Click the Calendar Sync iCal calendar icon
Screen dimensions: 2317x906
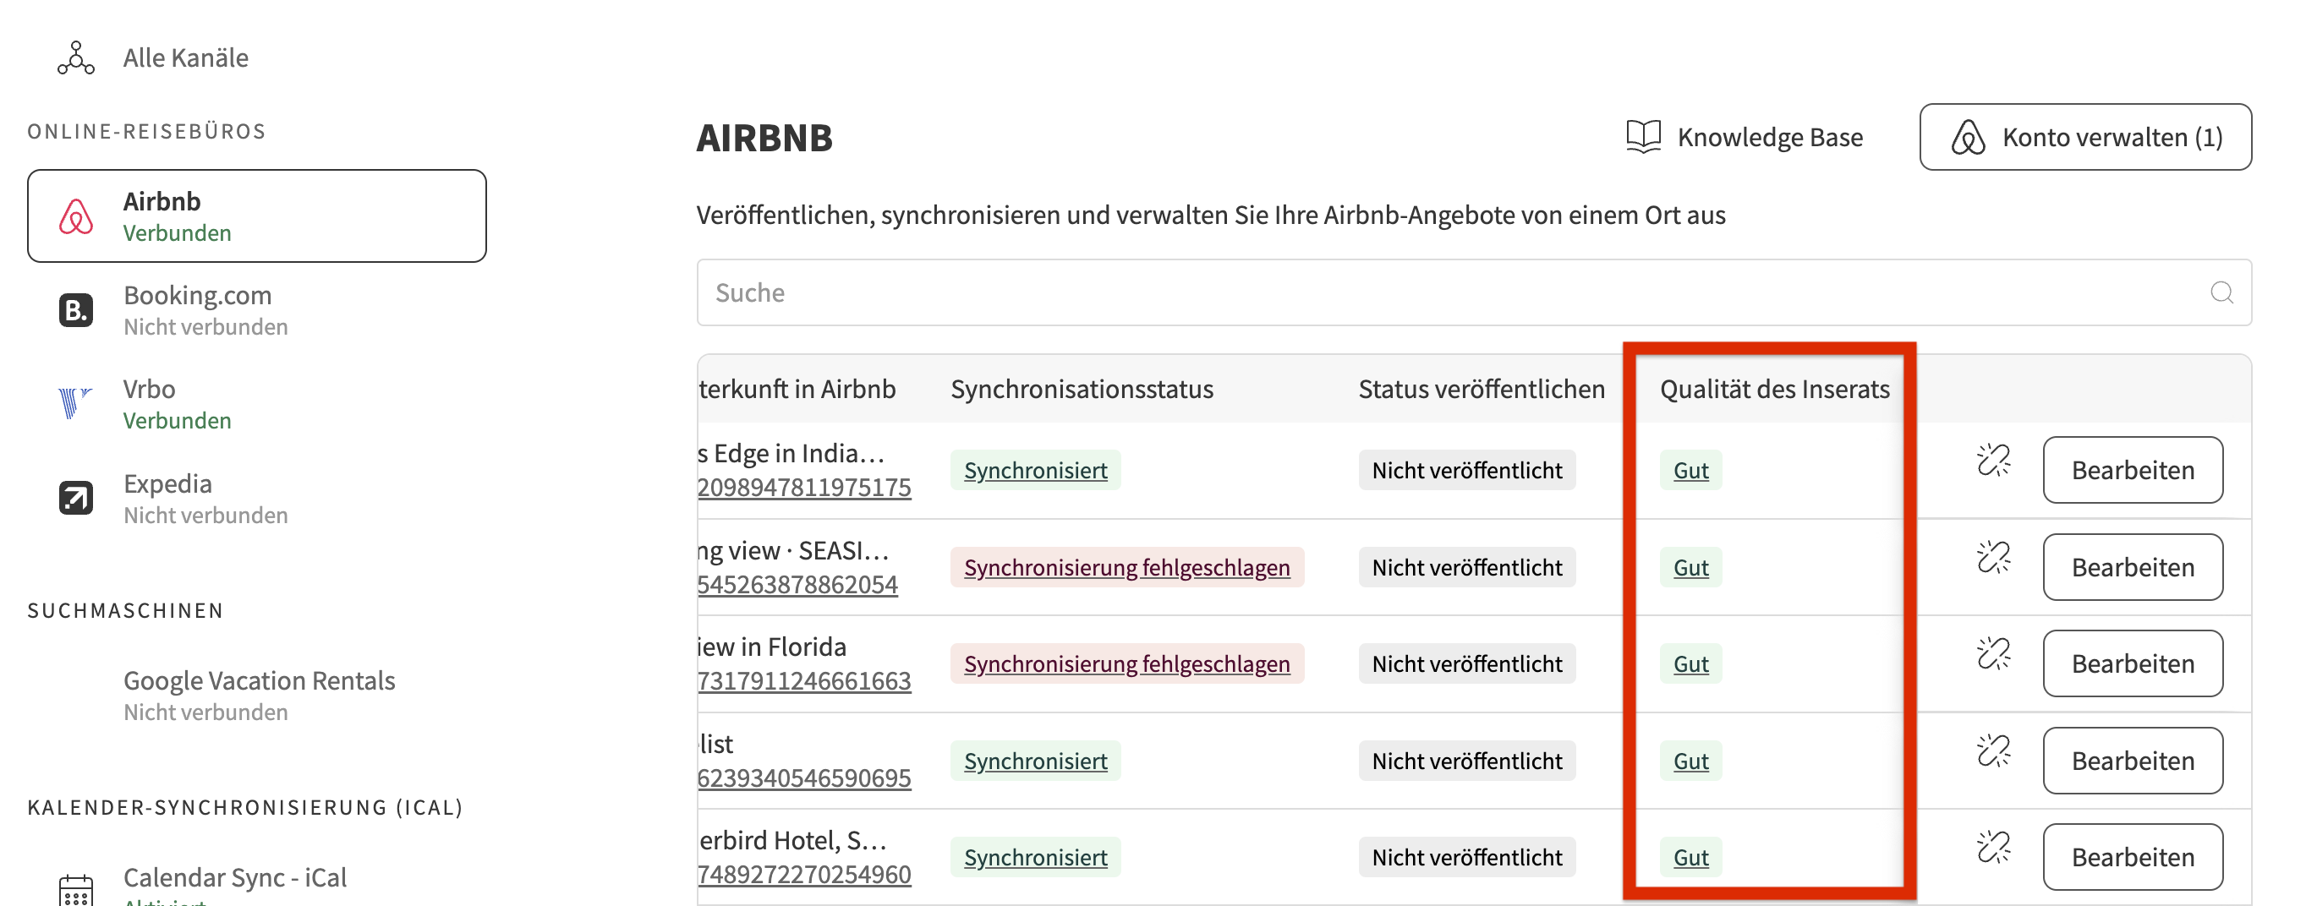coord(75,889)
